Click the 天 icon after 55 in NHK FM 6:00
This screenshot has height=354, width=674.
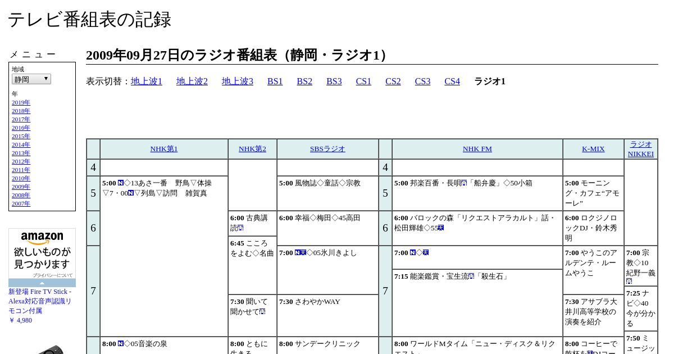click(441, 228)
